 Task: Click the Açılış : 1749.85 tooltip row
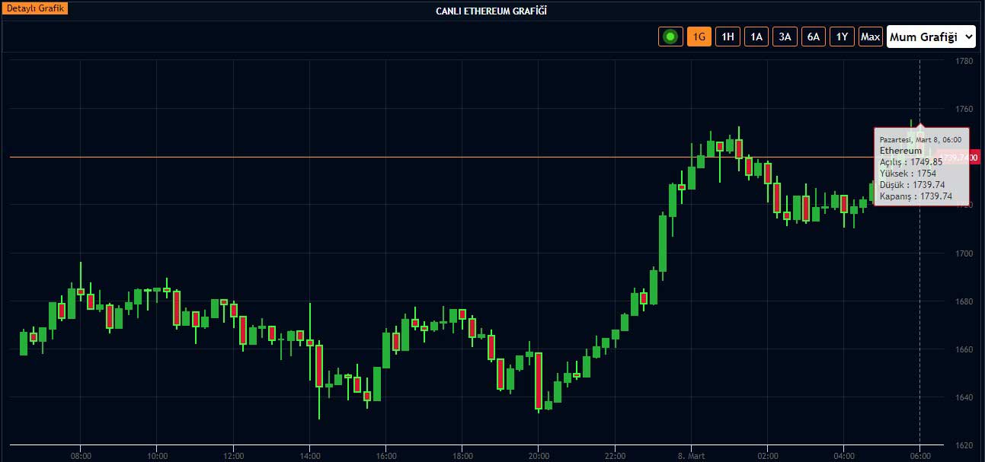911,162
